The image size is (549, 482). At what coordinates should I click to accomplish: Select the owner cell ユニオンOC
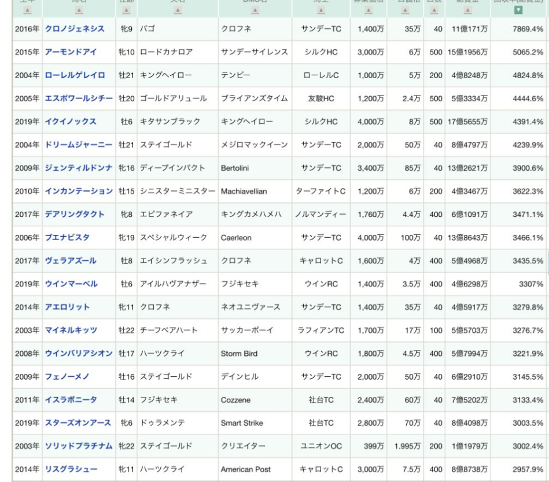[x=321, y=446]
